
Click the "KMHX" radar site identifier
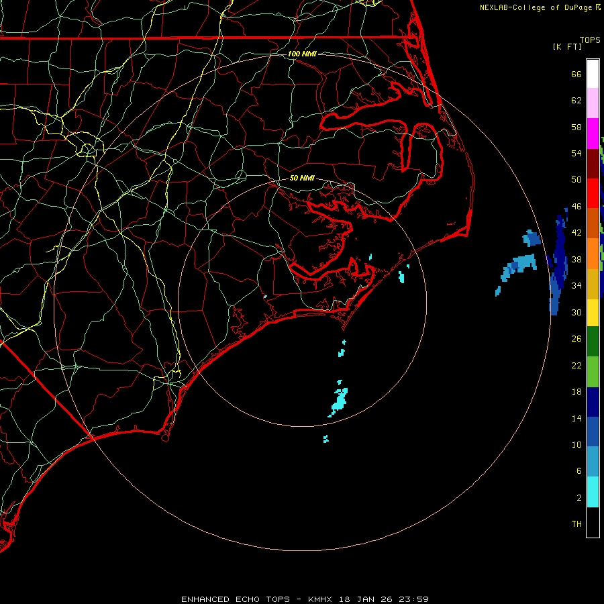click(319, 599)
